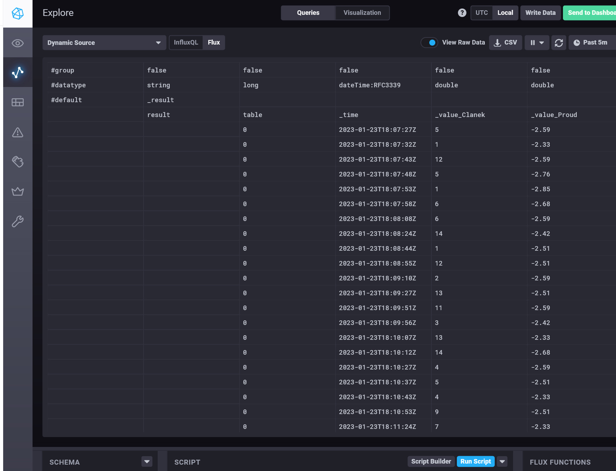Open the Configuration wrench icon
The width and height of the screenshot is (616, 471).
tap(18, 221)
